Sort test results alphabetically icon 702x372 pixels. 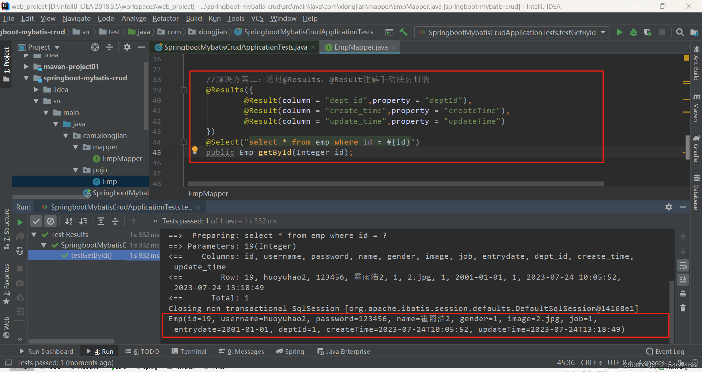[69, 221]
